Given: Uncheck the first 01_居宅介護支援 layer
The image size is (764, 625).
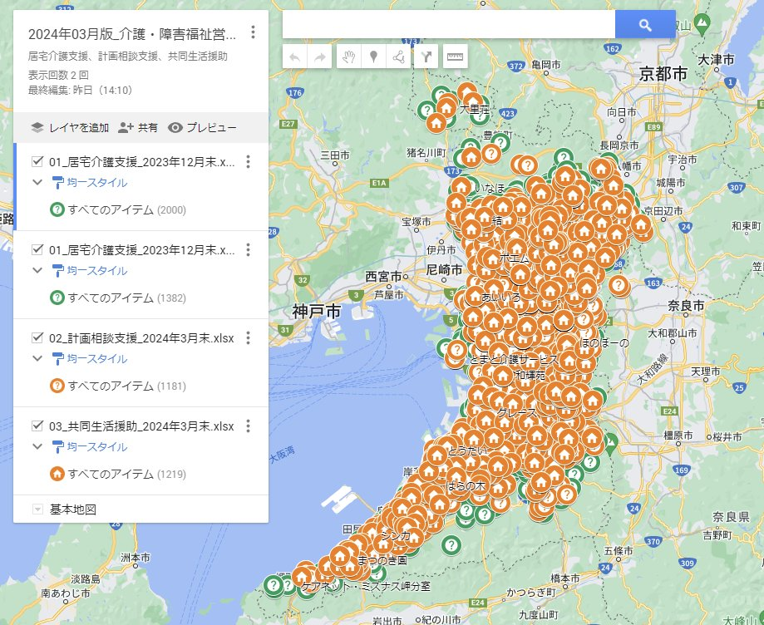Looking at the screenshot, I should pyautogui.click(x=37, y=161).
